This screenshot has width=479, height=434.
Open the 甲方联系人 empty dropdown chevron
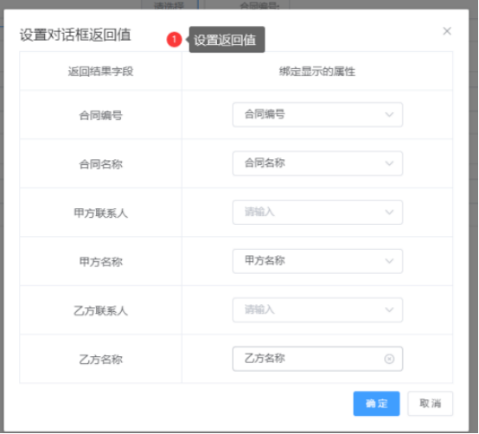(x=389, y=213)
